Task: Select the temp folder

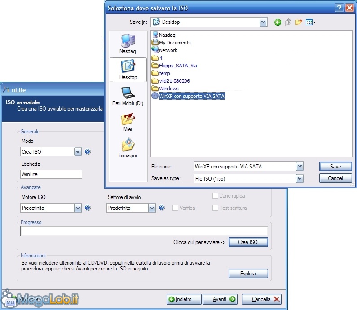Action: point(161,73)
